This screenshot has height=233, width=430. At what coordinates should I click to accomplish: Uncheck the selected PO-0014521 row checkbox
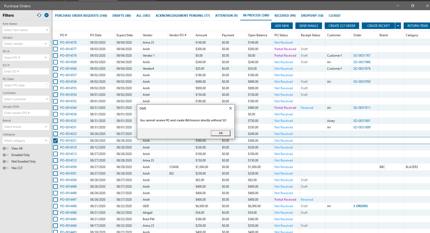55,141
